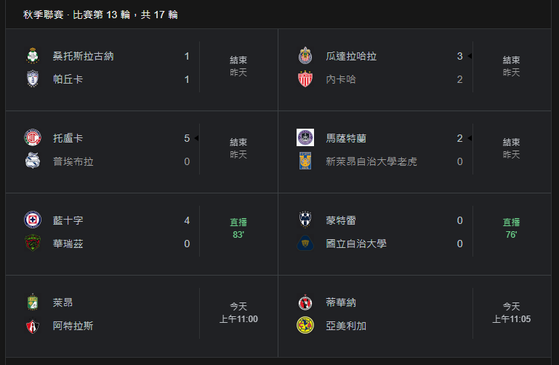Open the Tijuana match at 上午11:05
Image resolution: width=559 pixels, height=365 pixels.
coord(414,316)
